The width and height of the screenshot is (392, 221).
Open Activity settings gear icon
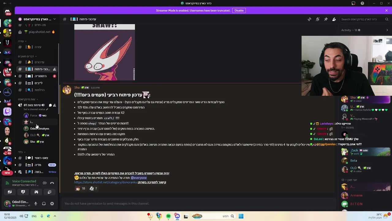pos(359,30)
